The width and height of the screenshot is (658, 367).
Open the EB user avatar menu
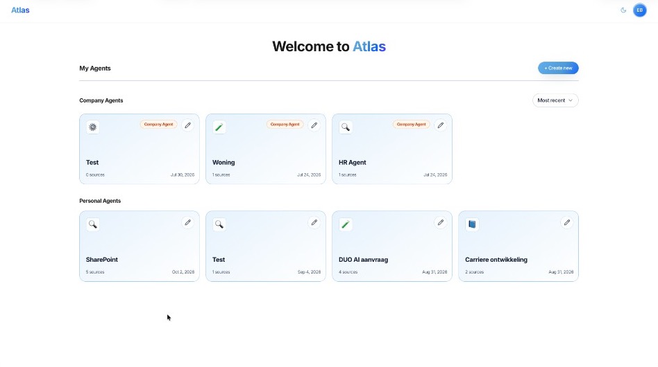[639, 10]
